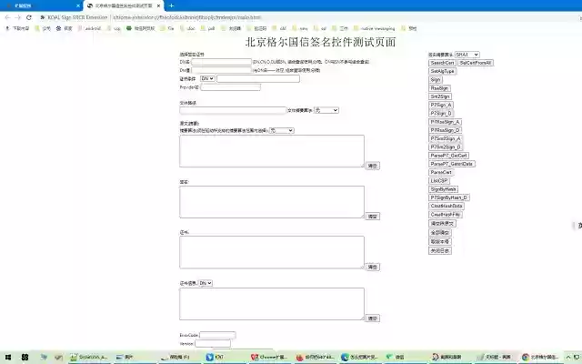This screenshot has width=582, height=364.
Task: Click the Version field
Action: pos(213,344)
